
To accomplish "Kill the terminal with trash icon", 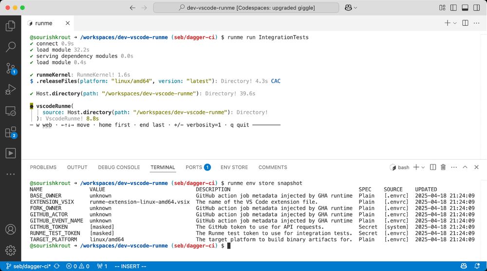I will coord(443,167).
